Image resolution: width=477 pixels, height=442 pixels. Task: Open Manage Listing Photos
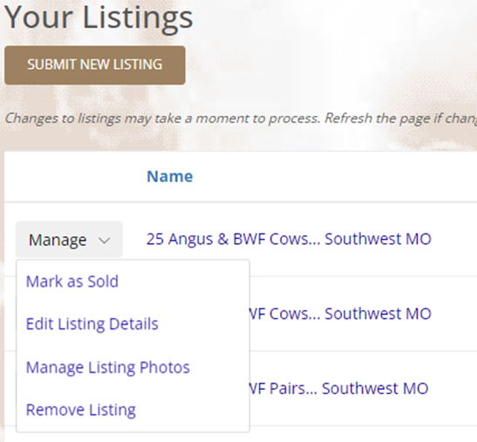point(108,367)
